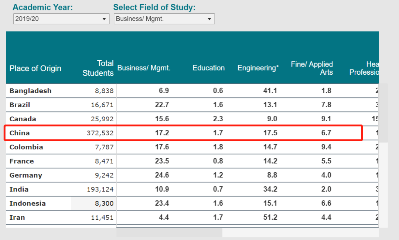This screenshot has width=399, height=240.
Task: Click the Place of Origin column header
Action: coord(35,68)
